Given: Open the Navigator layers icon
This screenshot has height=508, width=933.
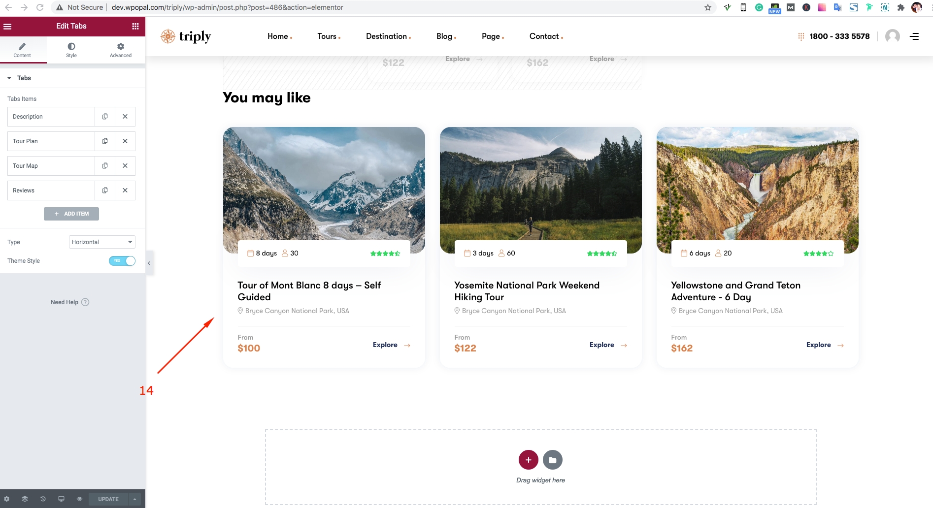Looking at the screenshot, I should (25, 499).
